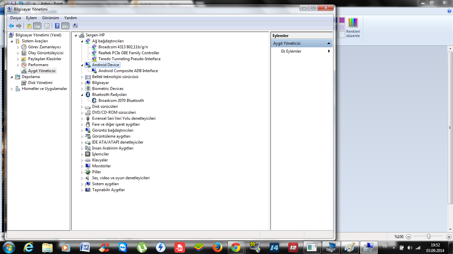Select Broadcom 2070 Bluetooth device
This screenshot has width=453, height=254.
tap(121, 101)
